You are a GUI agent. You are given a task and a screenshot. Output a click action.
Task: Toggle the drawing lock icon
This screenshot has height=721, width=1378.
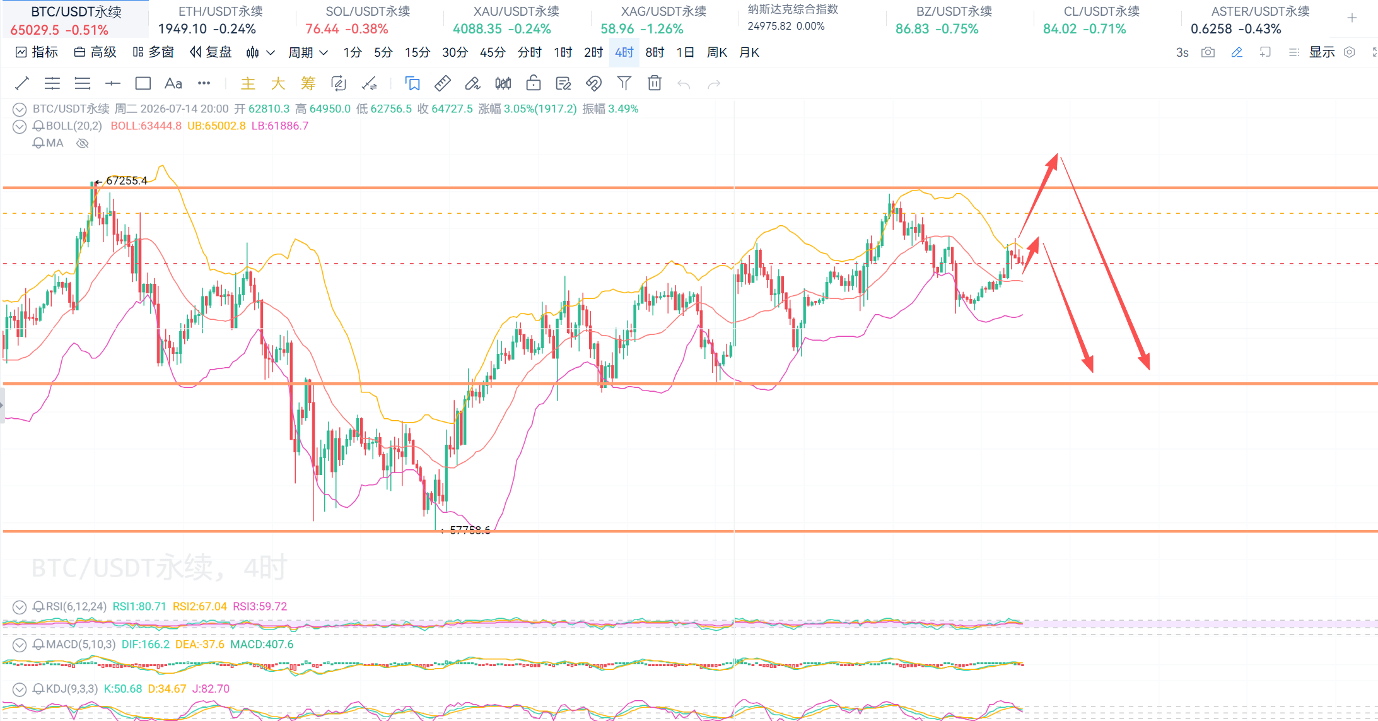tap(534, 83)
